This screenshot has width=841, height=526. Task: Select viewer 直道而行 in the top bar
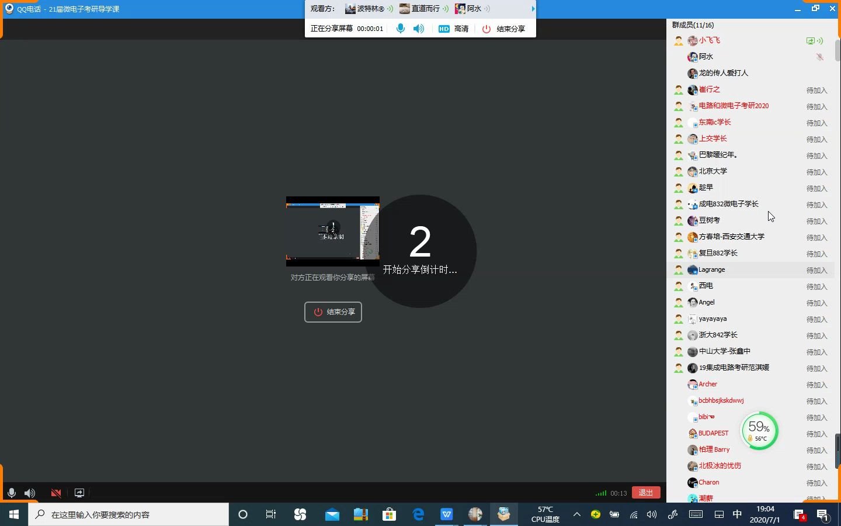(x=423, y=9)
